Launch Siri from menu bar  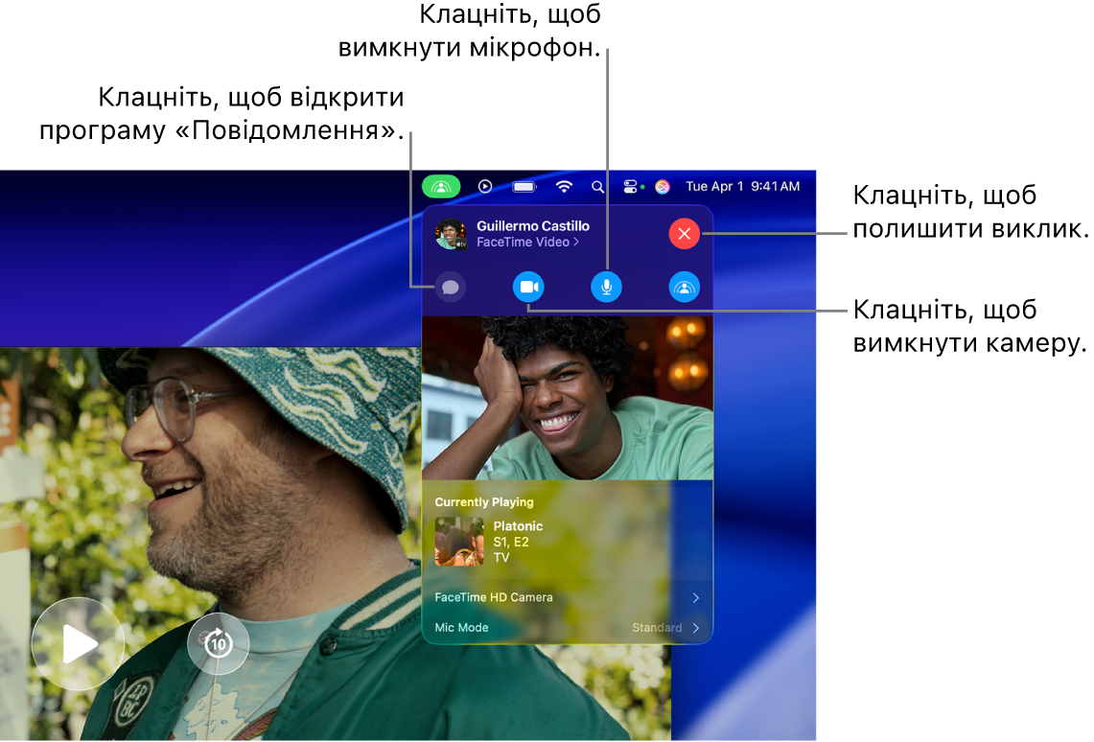[663, 186]
